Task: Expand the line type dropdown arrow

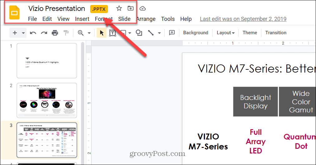Action: (x=159, y=33)
